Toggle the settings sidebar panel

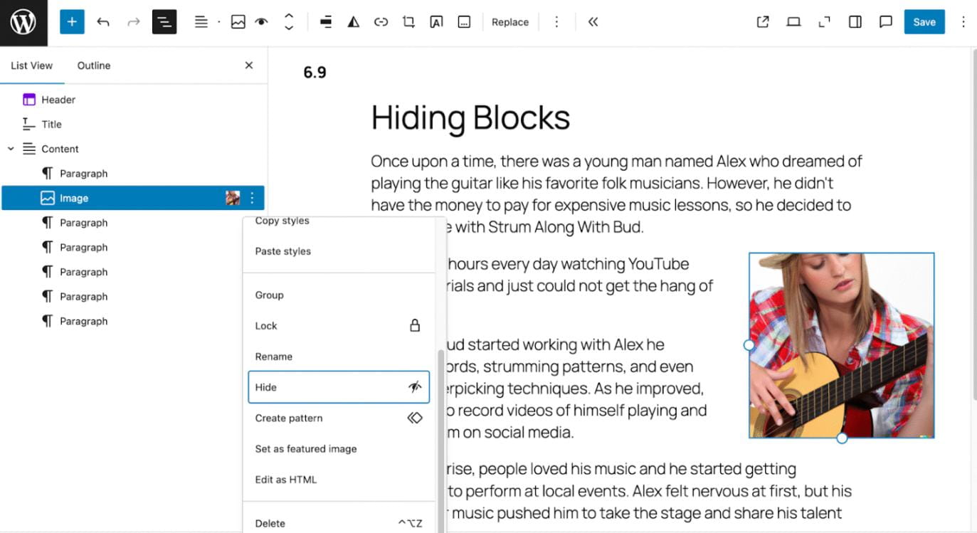click(855, 22)
